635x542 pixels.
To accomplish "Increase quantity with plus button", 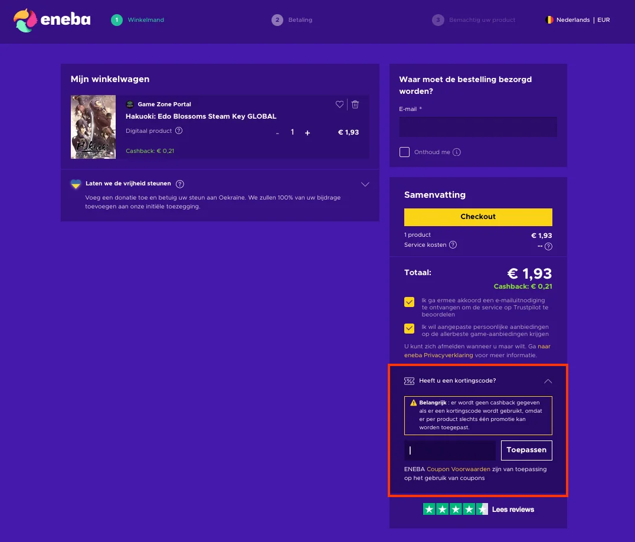I will (307, 133).
